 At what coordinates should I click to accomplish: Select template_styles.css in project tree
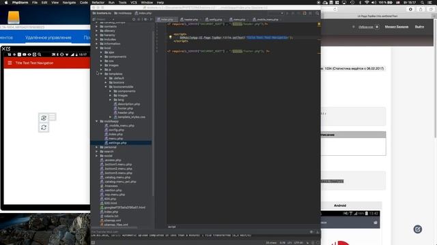131,117
